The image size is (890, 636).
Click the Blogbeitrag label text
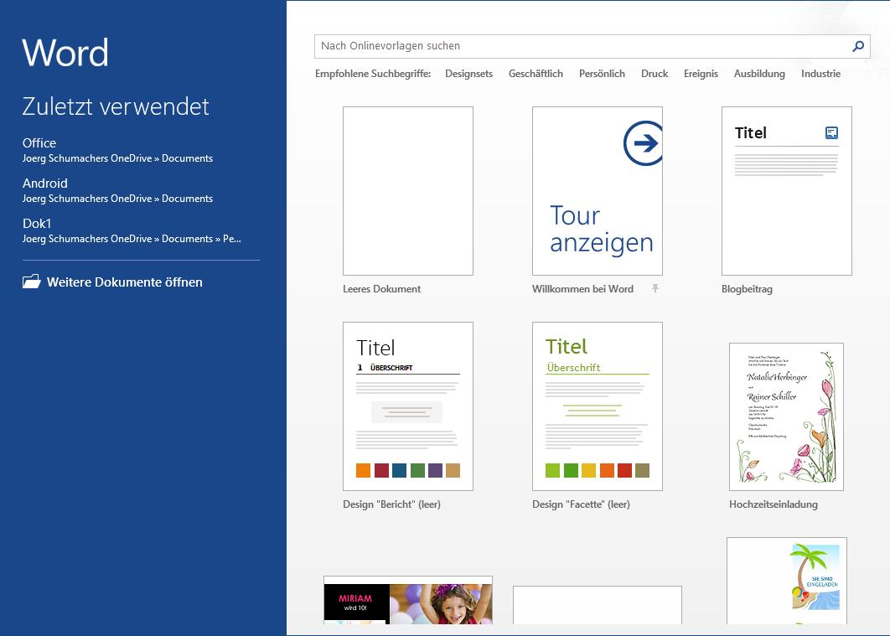click(747, 289)
